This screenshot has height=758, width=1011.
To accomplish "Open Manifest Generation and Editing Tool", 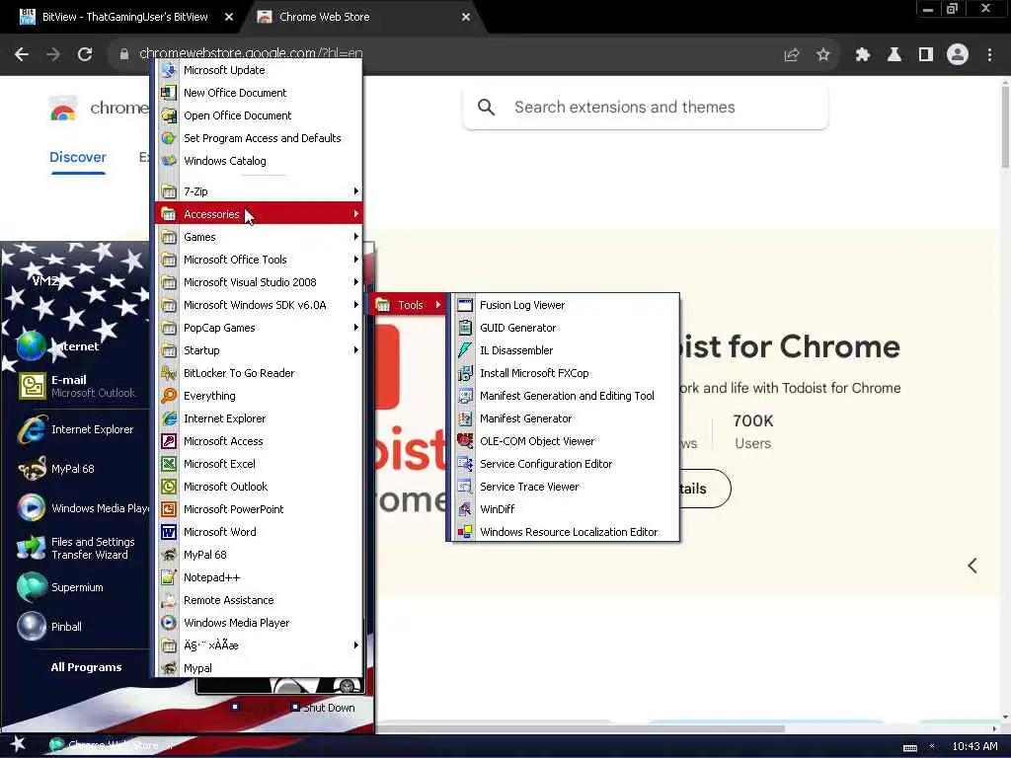I will click(565, 396).
